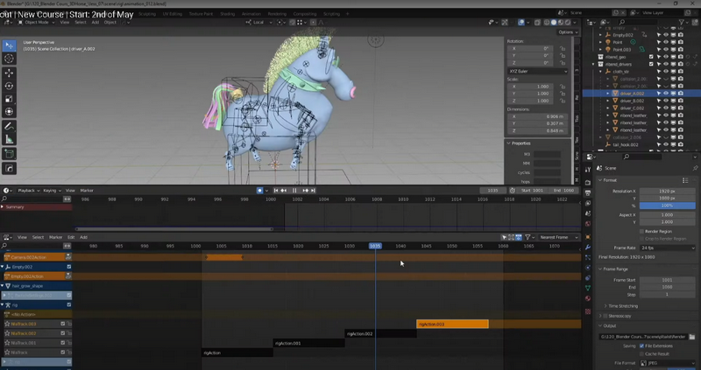Browse the output folder path

692,337
